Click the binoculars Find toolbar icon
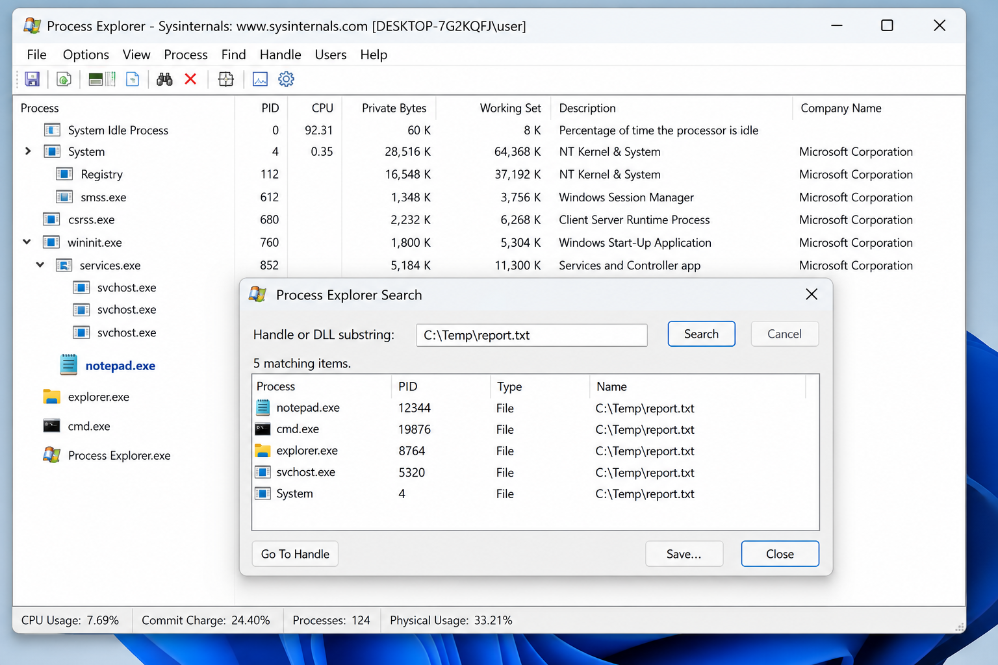This screenshot has width=998, height=665. click(x=164, y=79)
